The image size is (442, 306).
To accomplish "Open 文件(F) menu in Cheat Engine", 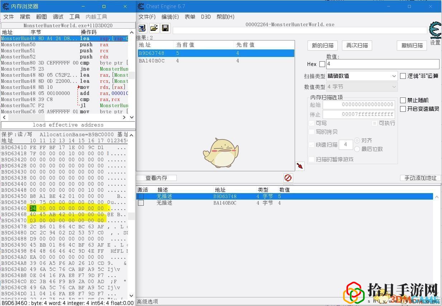I will point(147,17).
